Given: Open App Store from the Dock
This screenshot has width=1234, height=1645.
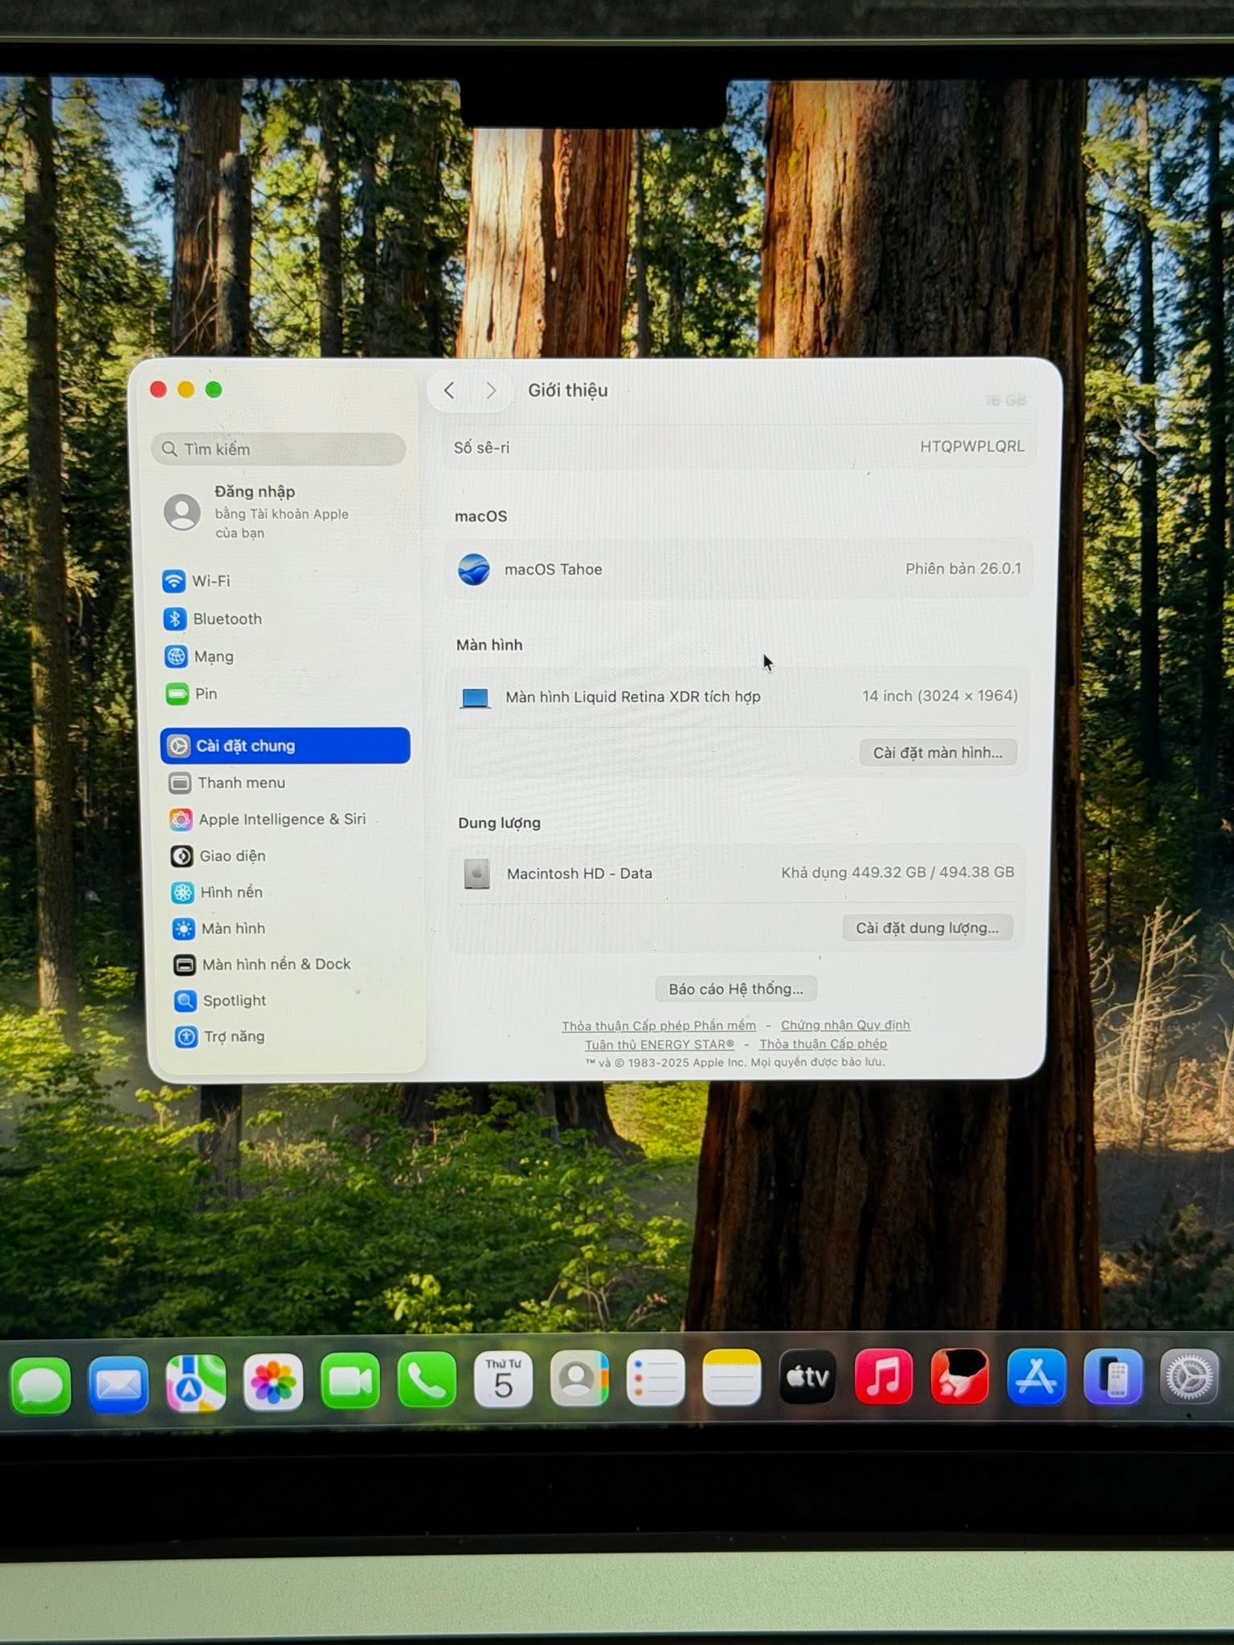Looking at the screenshot, I should (x=1036, y=1378).
